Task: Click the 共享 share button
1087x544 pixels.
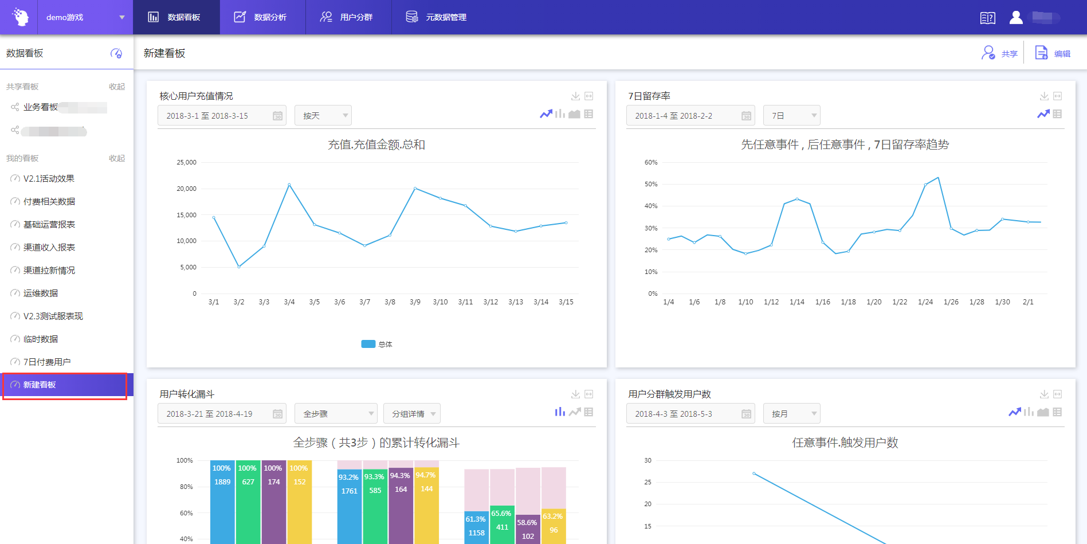Action: [x=1000, y=53]
